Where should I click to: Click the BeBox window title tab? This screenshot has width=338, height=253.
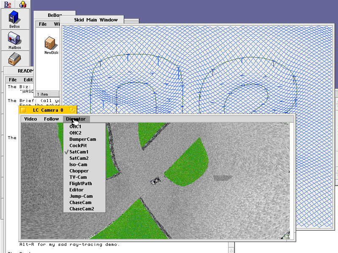tap(55, 15)
